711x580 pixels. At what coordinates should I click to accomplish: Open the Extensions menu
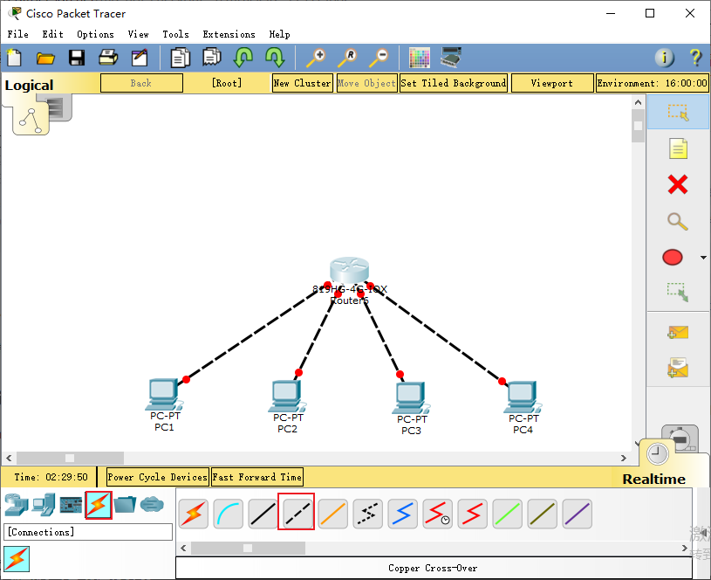pos(229,34)
